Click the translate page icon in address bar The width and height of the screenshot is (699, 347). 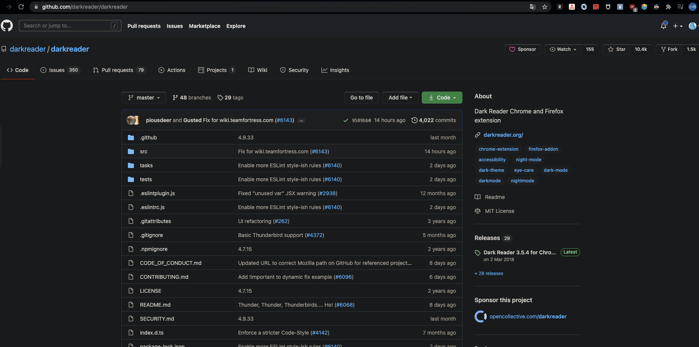(x=533, y=7)
